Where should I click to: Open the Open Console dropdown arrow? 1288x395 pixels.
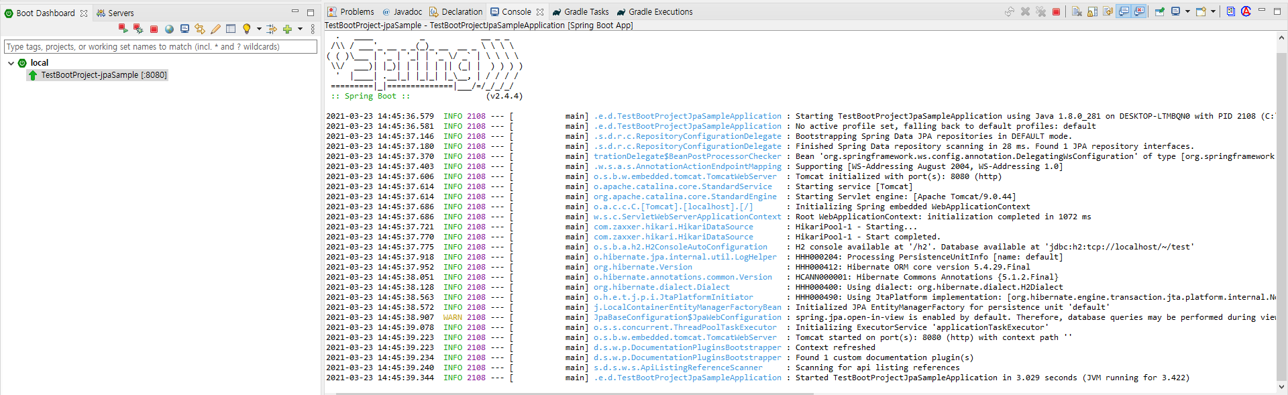[x=1213, y=11]
